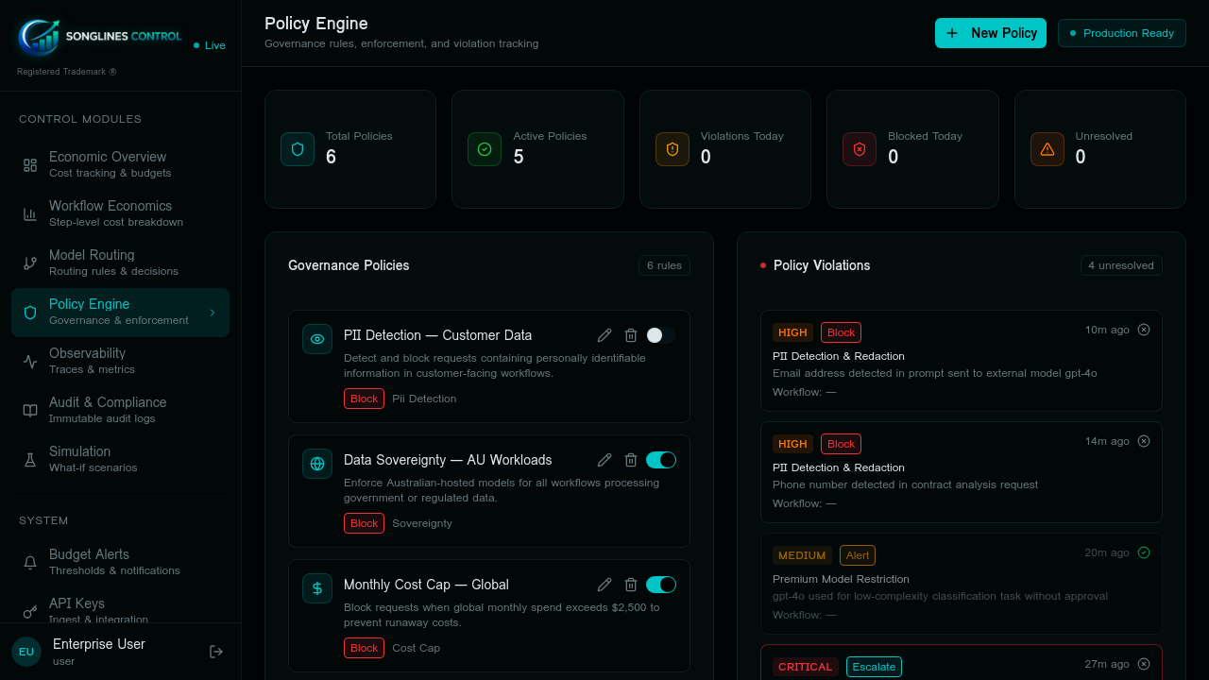Click the Songlines Control logo

coord(100,36)
